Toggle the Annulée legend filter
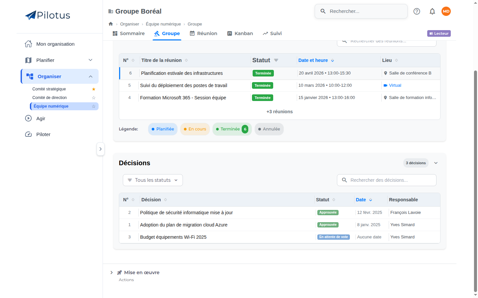This screenshot has width=478, height=298. coord(269,129)
